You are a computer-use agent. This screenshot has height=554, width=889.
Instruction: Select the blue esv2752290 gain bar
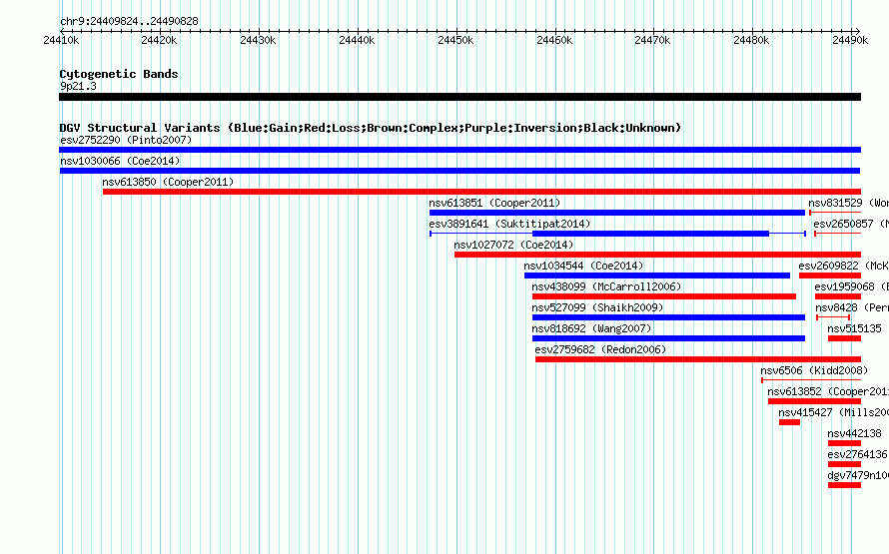coord(459,150)
